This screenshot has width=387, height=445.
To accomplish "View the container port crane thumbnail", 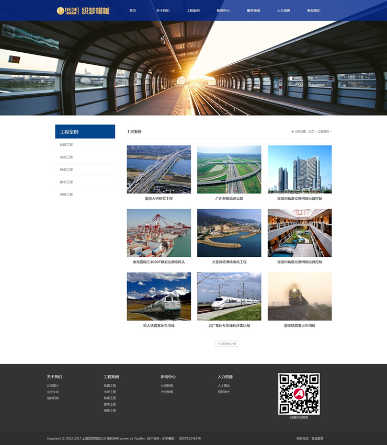I will coord(158,233).
